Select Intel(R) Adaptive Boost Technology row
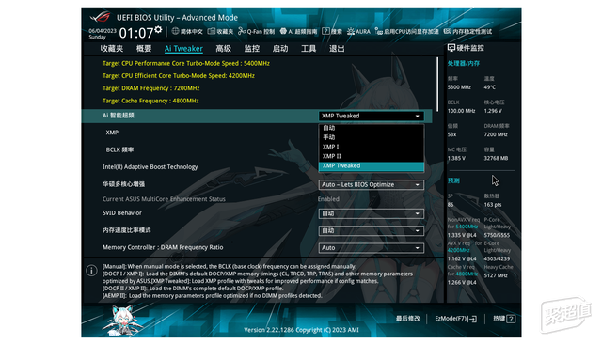The height and width of the screenshot is (344, 602). [x=150, y=167]
